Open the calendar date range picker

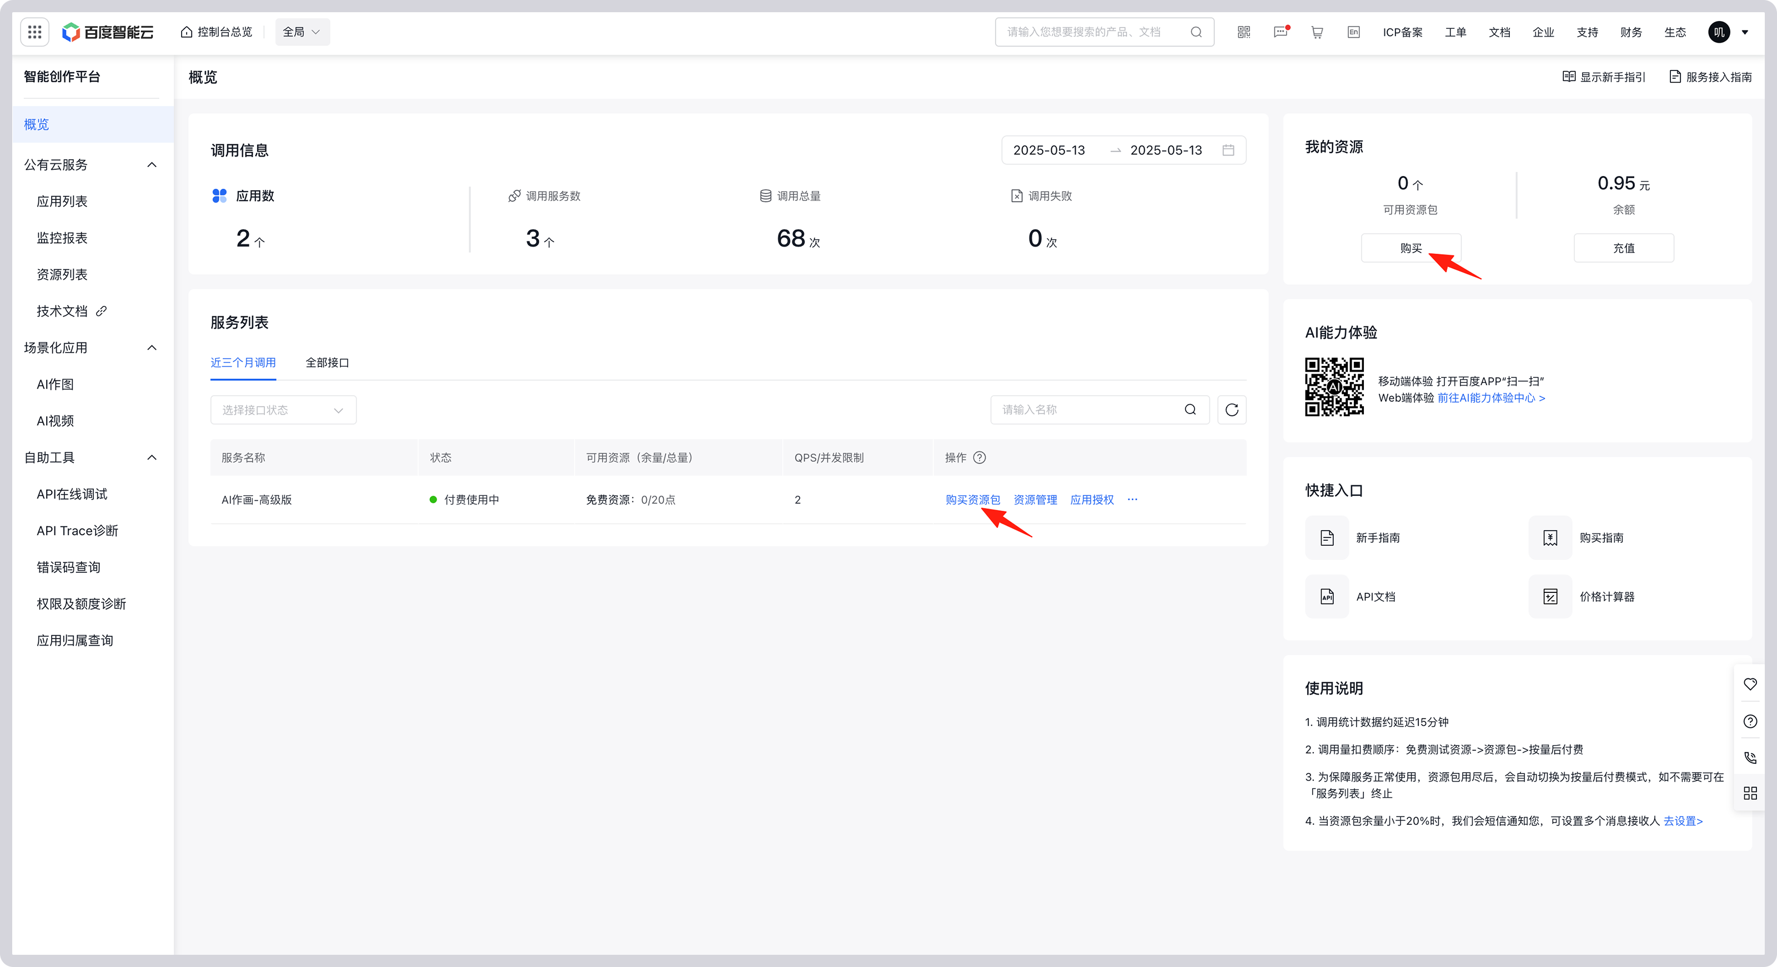click(1228, 150)
